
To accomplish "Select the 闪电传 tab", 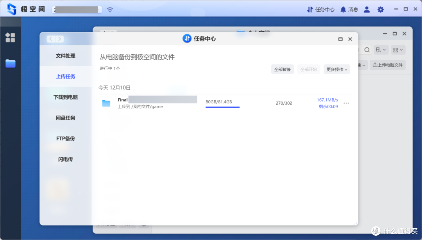I will [x=65, y=159].
